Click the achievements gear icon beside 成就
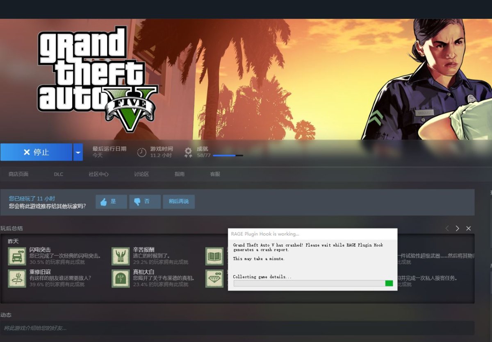Screen dimensions: 492x342 [x=188, y=152]
